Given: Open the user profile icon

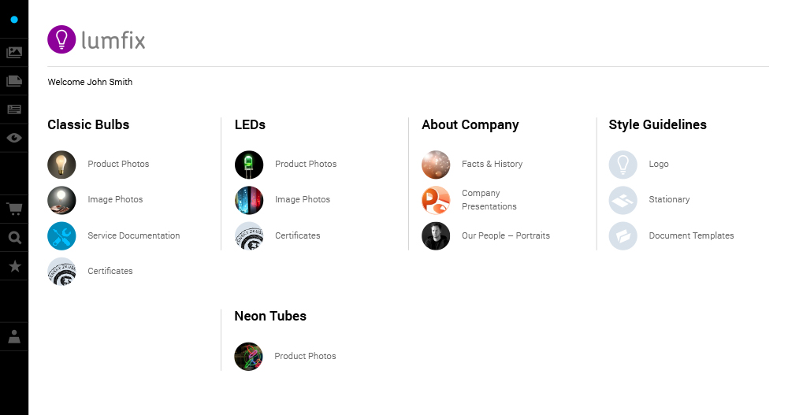Looking at the screenshot, I should click(x=14, y=337).
